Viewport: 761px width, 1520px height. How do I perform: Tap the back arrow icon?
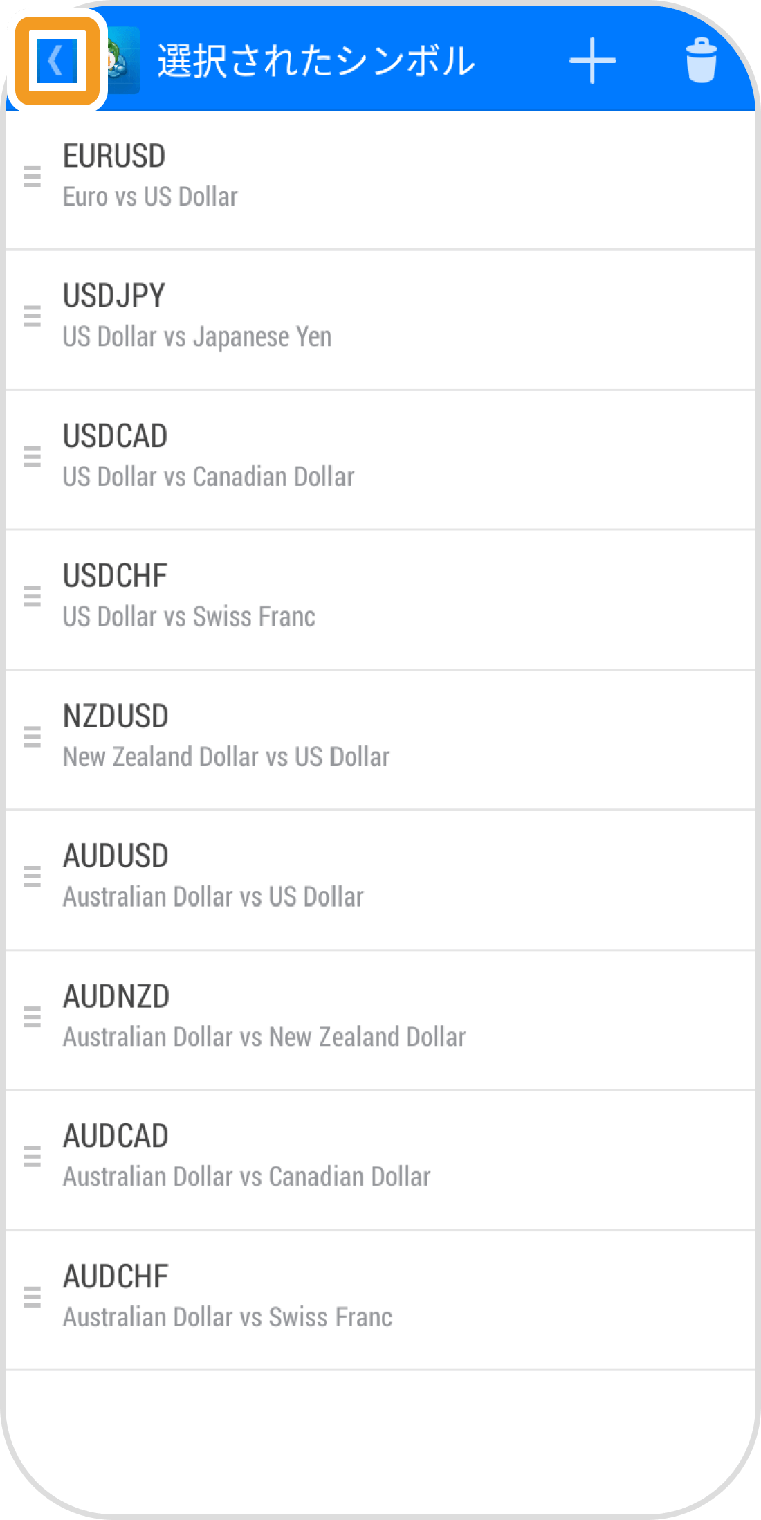57,61
